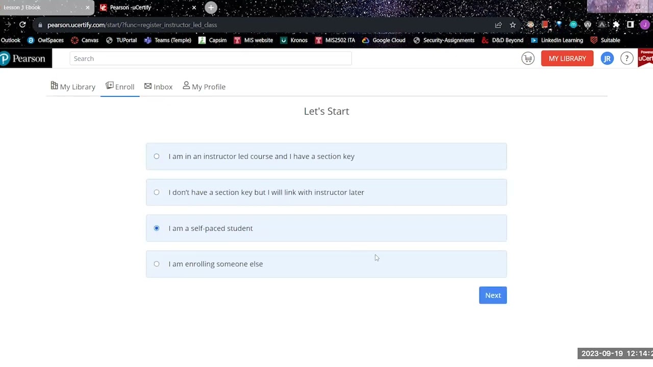This screenshot has height=367, width=653.
Task: Click the browser address bar URL
Action: tap(132, 25)
